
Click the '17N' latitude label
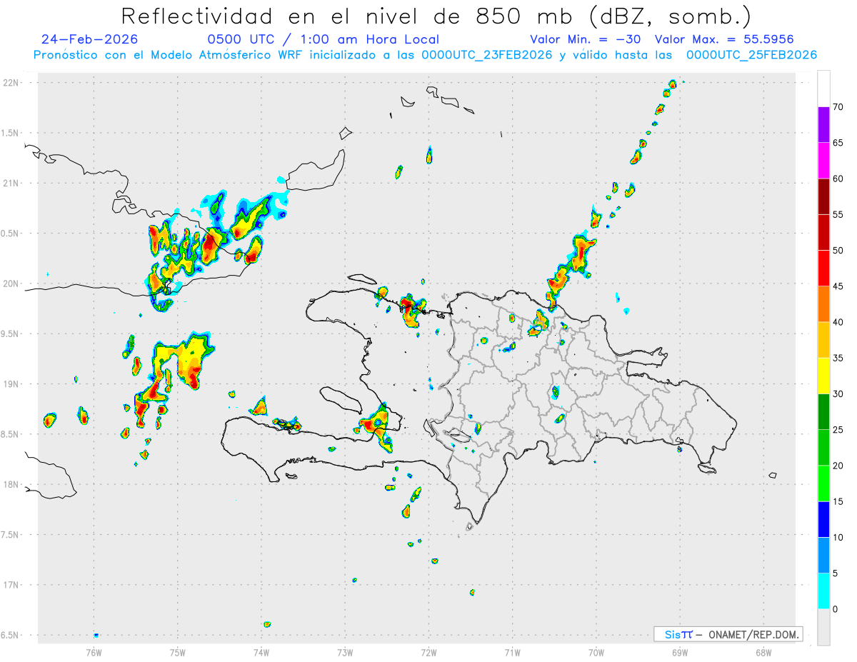click(11, 586)
